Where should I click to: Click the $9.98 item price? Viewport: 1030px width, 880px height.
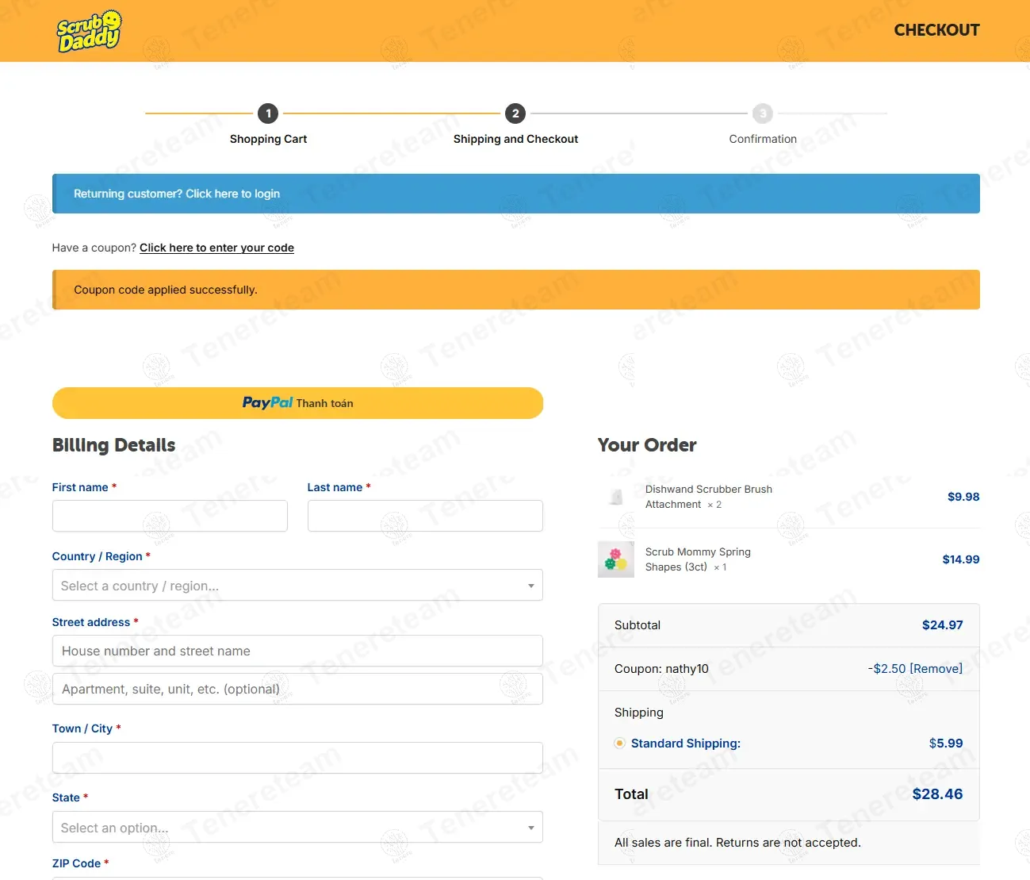(963, 497)
